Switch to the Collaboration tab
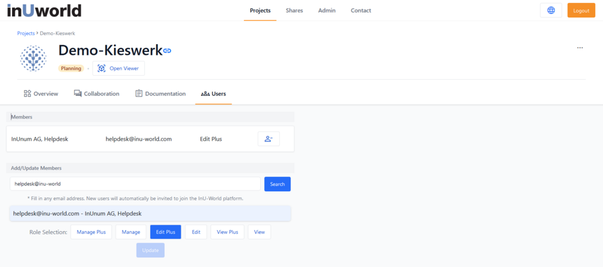The height and width of the screenshot is (267, 603). click(97, 94)
